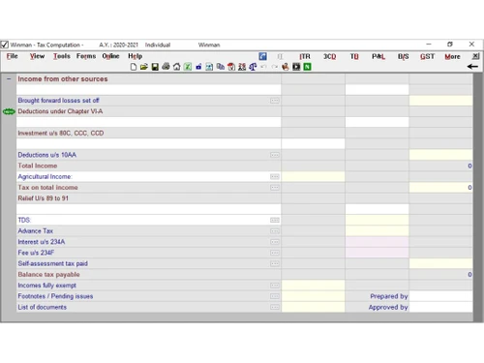
Task: Click the Open folder icon
Action: pos(144,67)
